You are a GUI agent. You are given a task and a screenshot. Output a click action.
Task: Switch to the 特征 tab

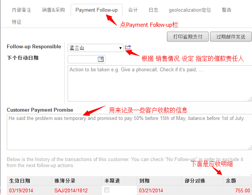pyautogui.click(x=17, y=22)
